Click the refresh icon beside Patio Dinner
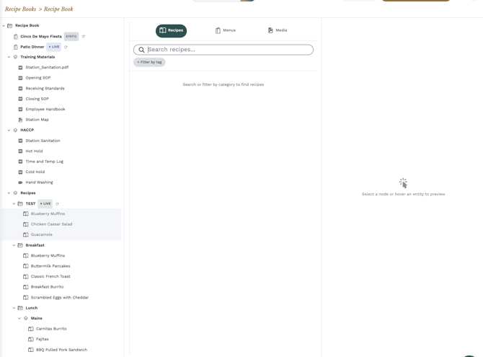 point(66,47)
